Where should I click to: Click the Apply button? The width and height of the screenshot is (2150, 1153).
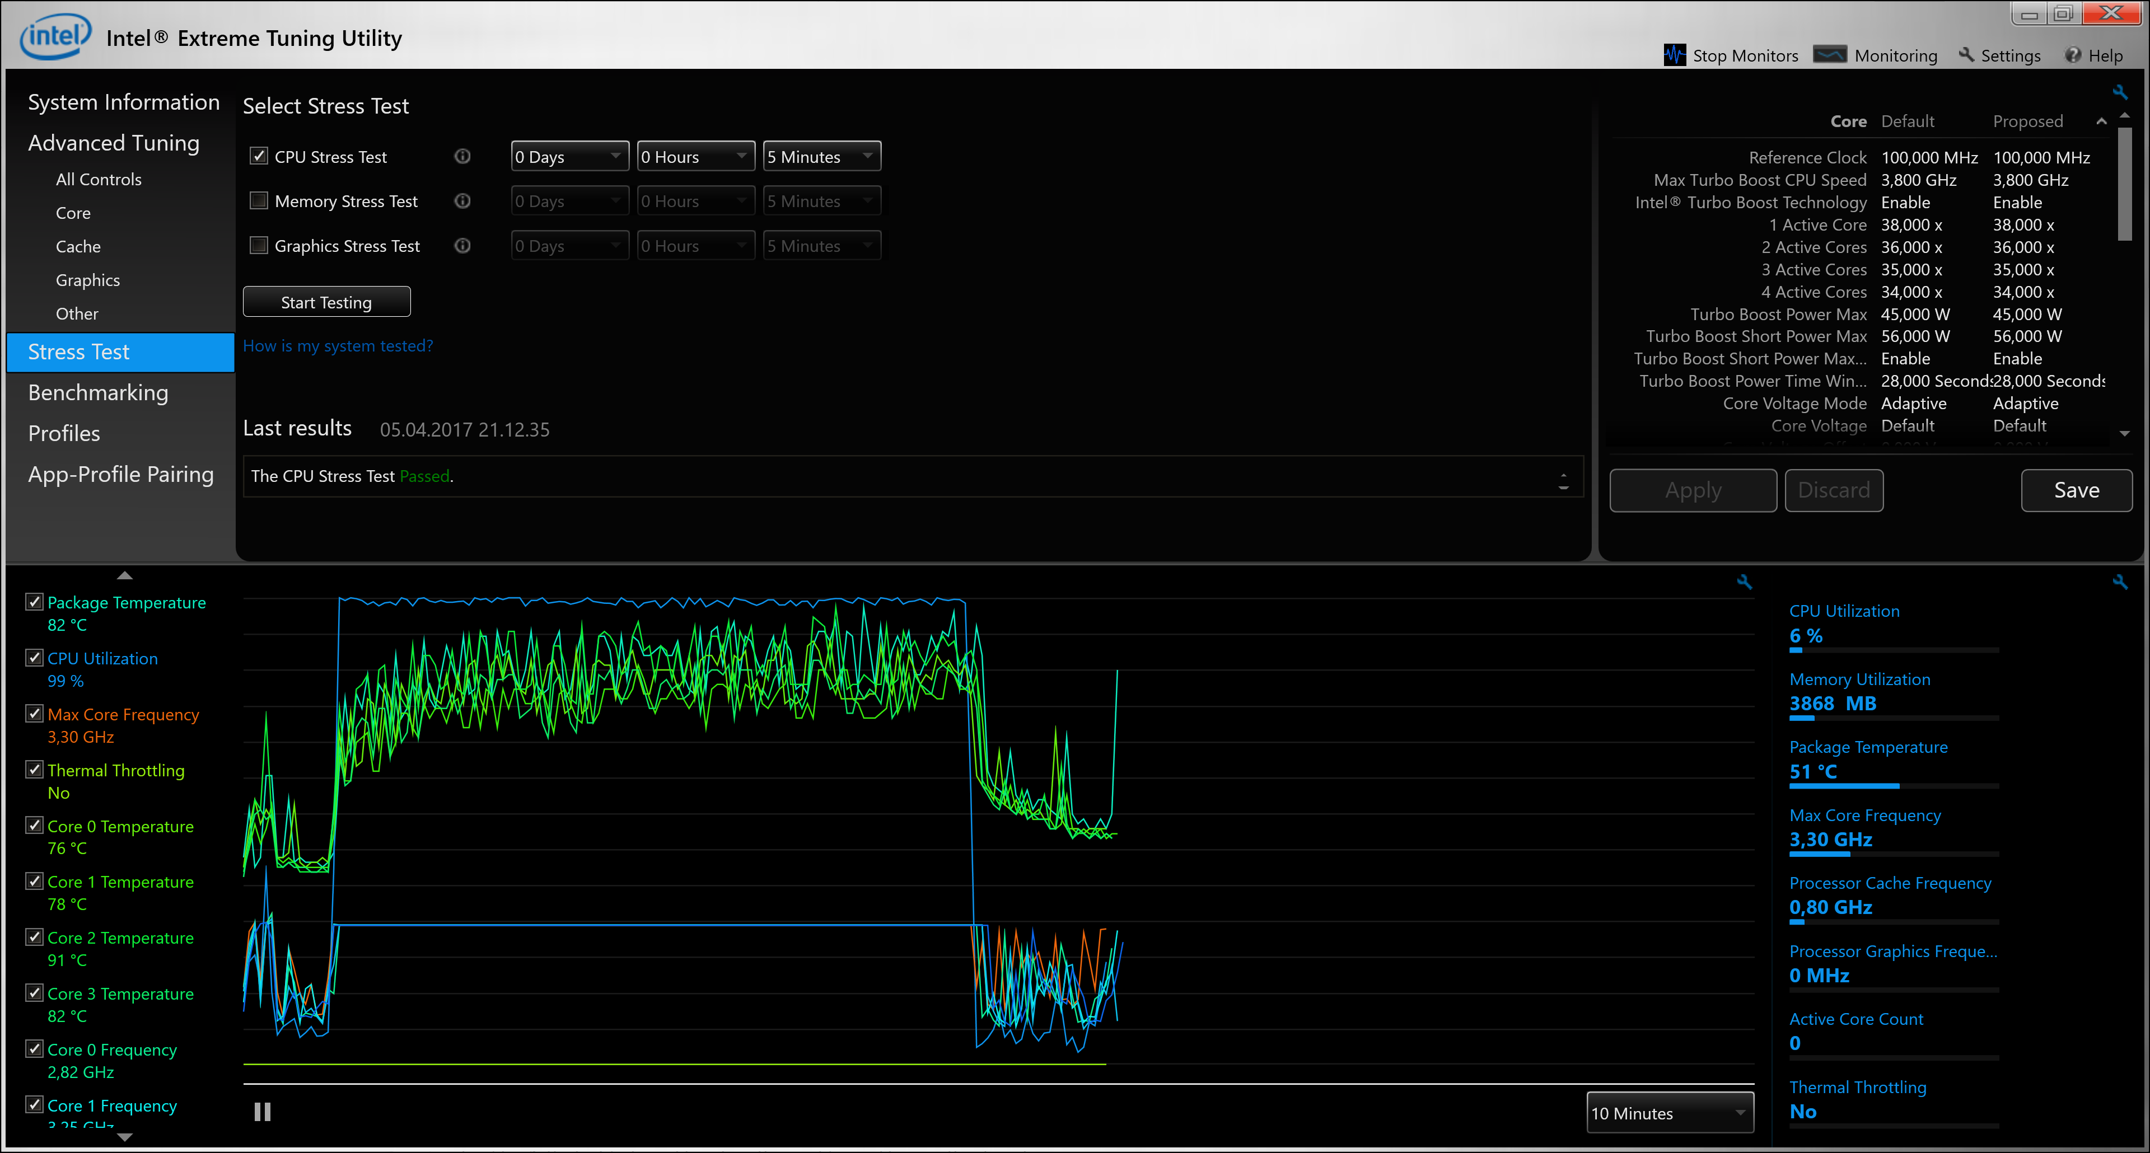1693,490
